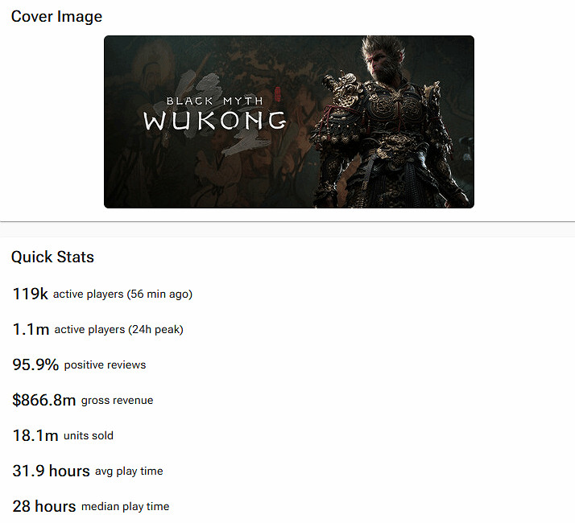
Task: Select the 18.1m units sold figure
Action: (35, 435)
